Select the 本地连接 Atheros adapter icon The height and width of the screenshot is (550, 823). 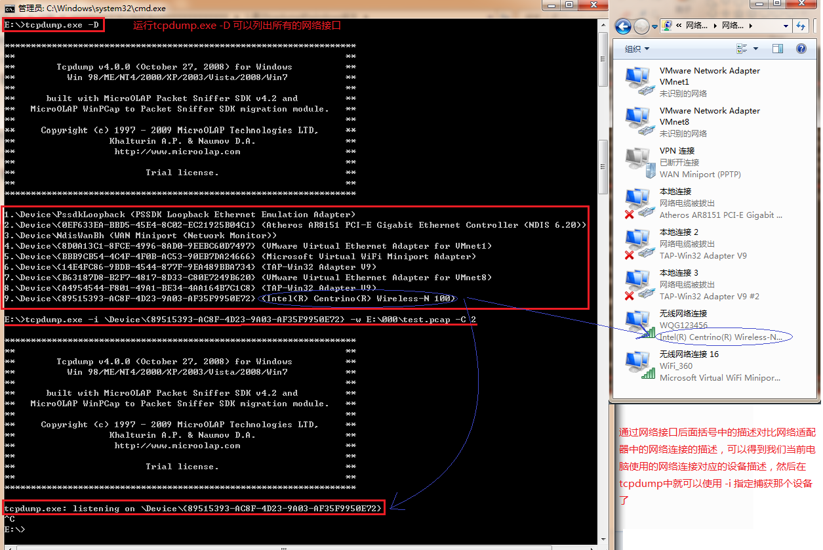coord(640,203)
